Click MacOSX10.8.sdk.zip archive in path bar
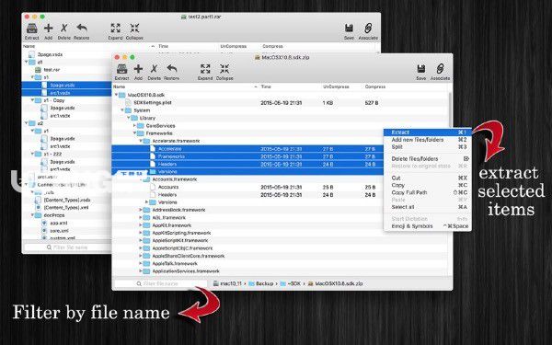This screenshot has height=345, width=552. pos(335,283)
